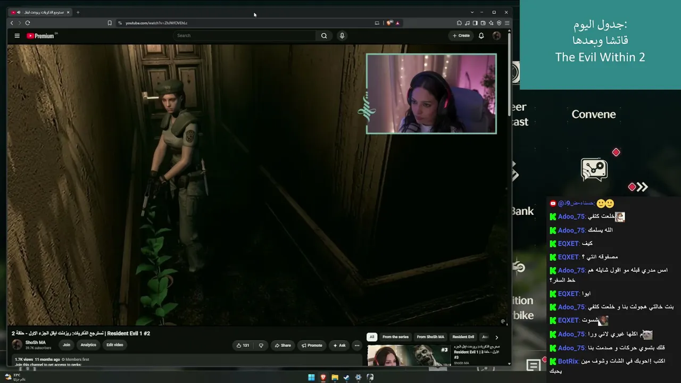Viewport: 681px width, 383px height.
Task: Open the Brave VPN shield icon
Action: click(499, 23)
